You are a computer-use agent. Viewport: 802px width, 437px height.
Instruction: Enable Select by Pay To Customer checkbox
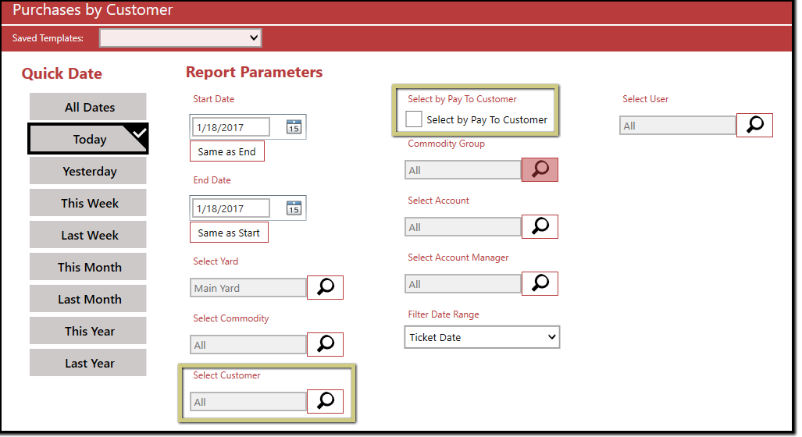[x=415, y=119]
